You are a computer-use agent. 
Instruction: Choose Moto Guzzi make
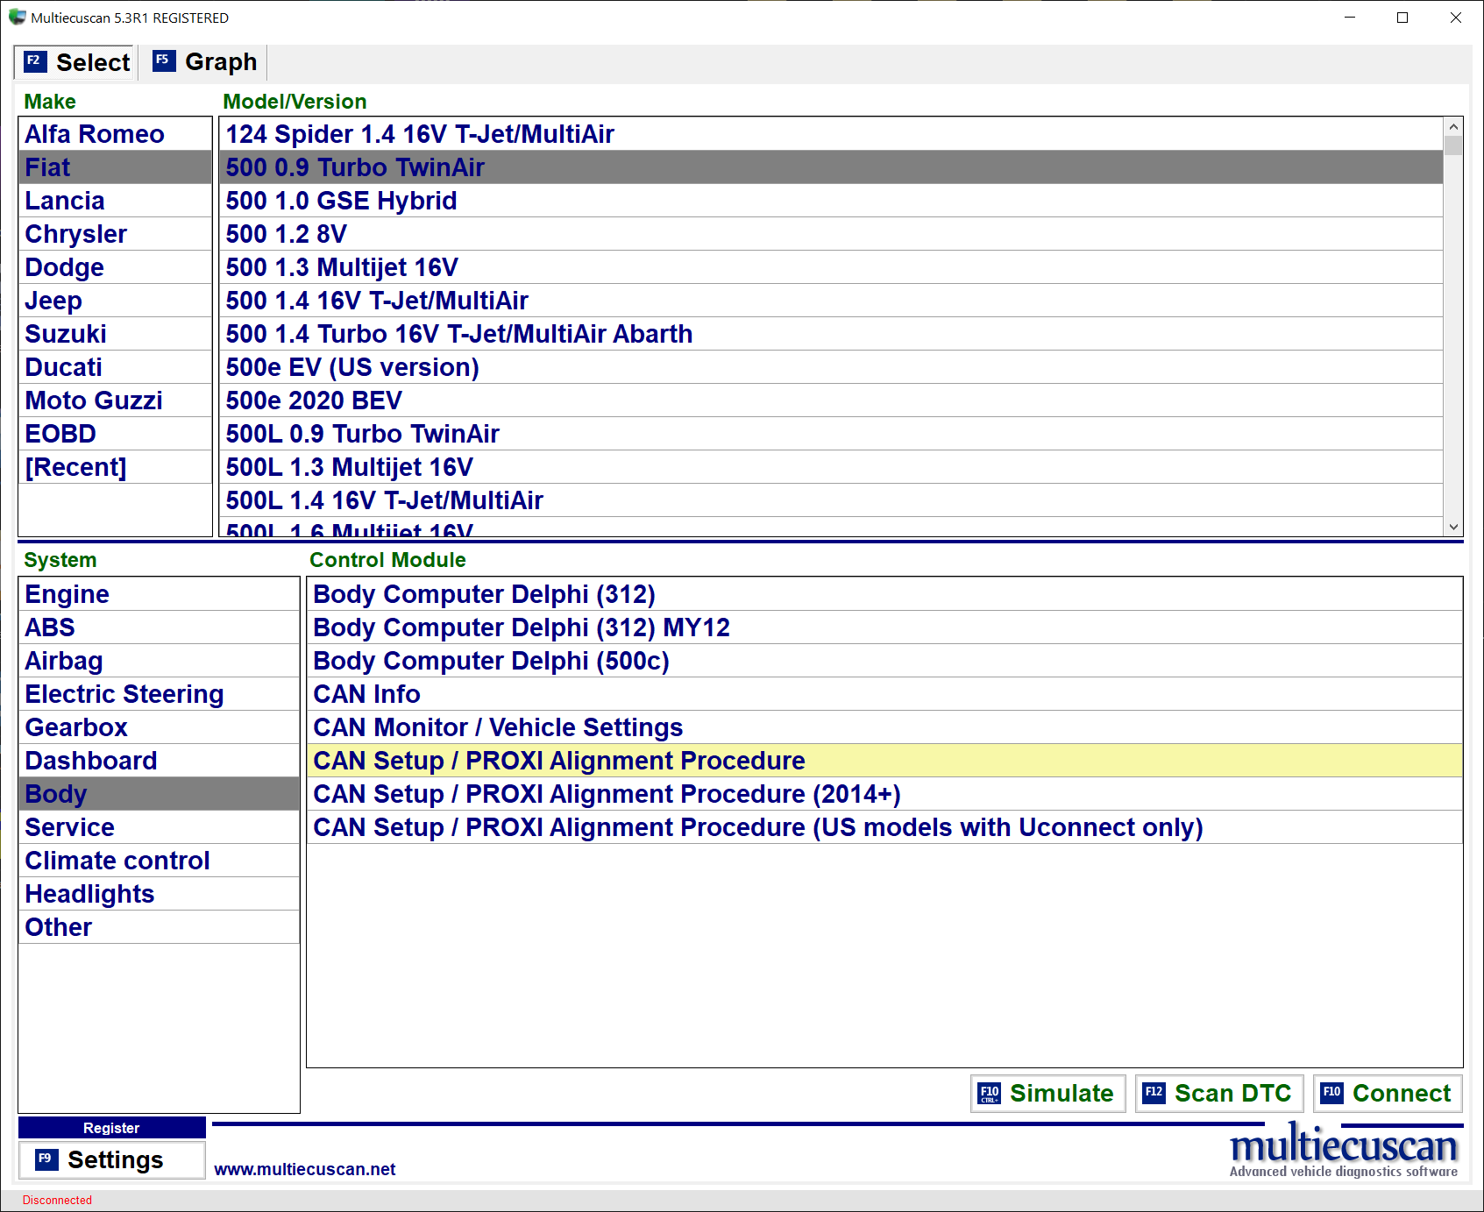pos(116,400)
